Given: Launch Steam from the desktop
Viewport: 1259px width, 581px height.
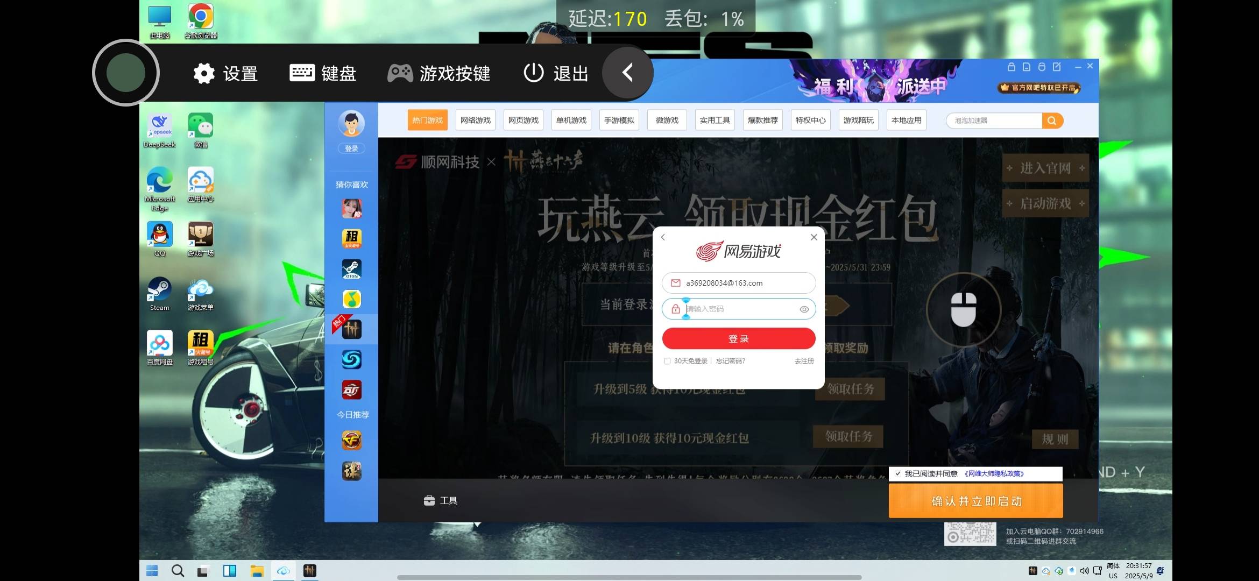Looking at the screenshot, I should [160, 293].
